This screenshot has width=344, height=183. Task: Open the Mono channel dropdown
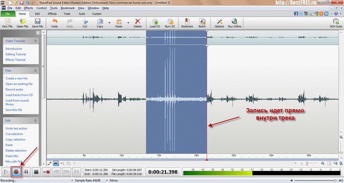point(112,180)
